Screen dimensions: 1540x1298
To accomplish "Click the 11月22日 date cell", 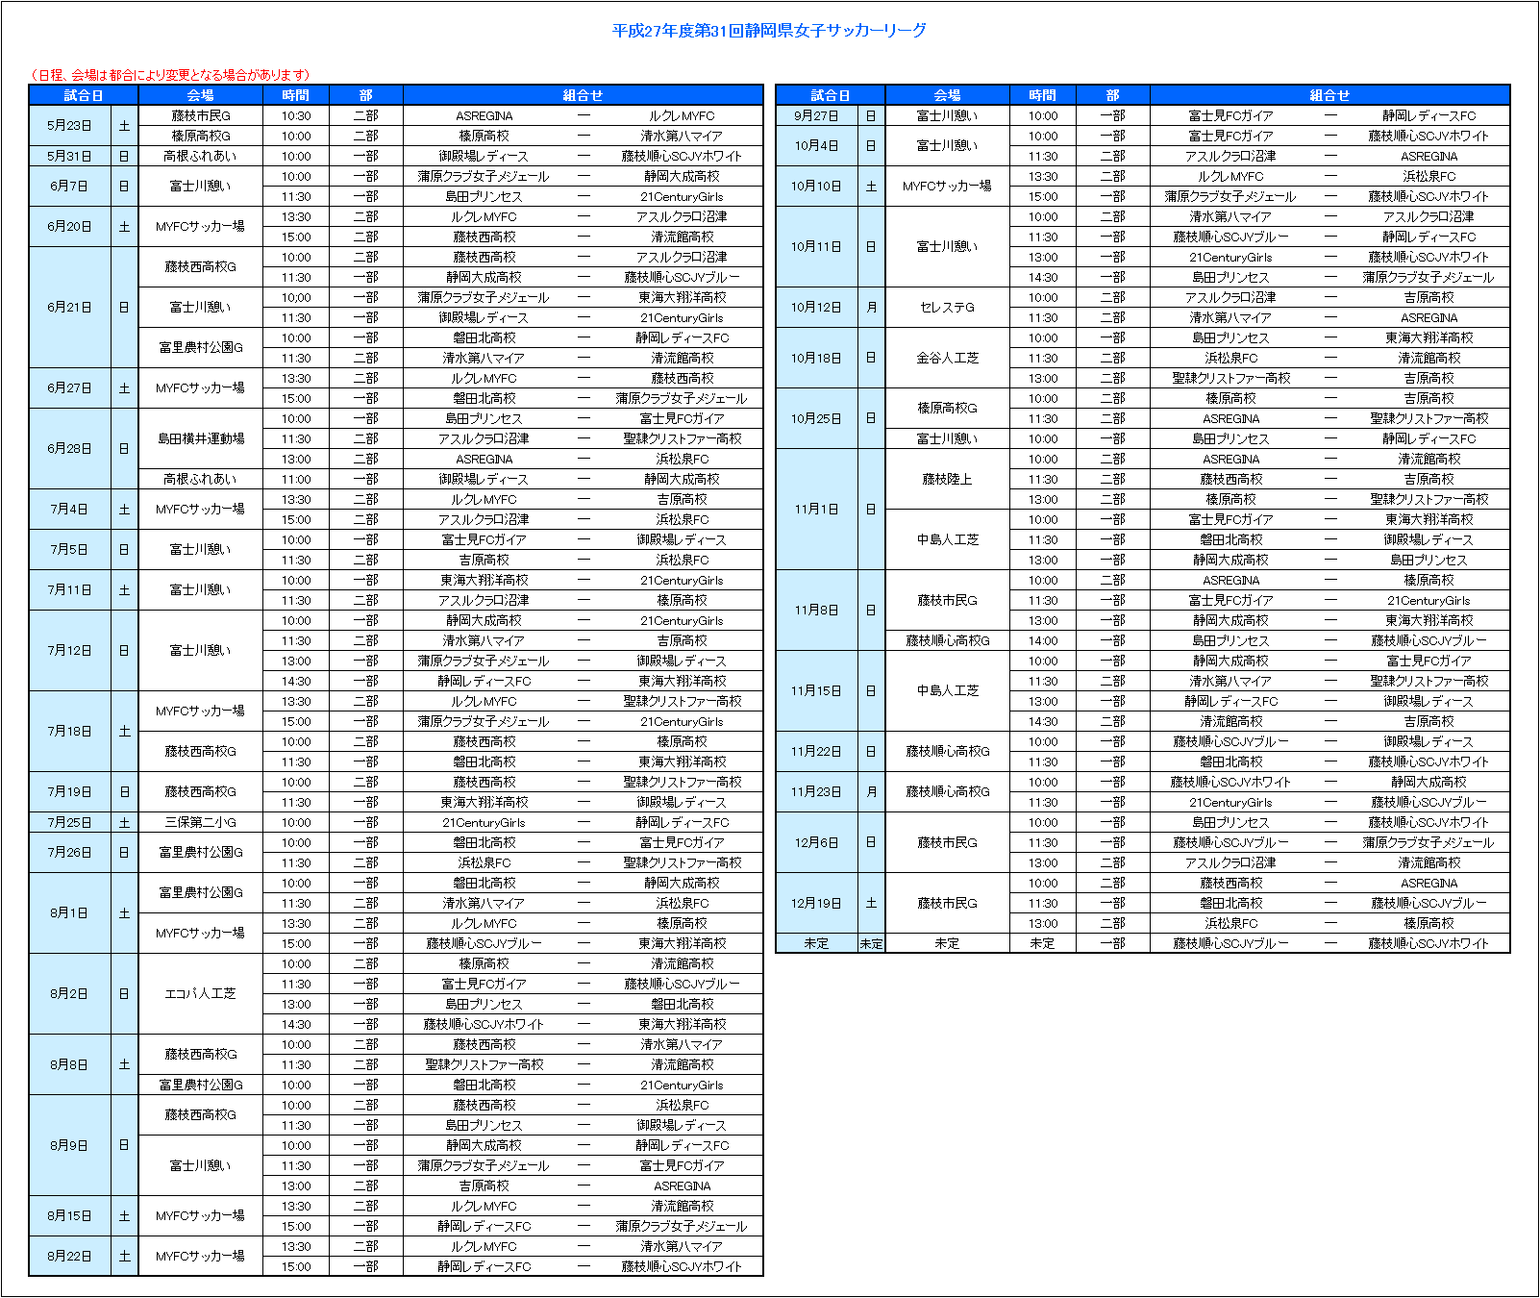I will [x=817, y=752].
